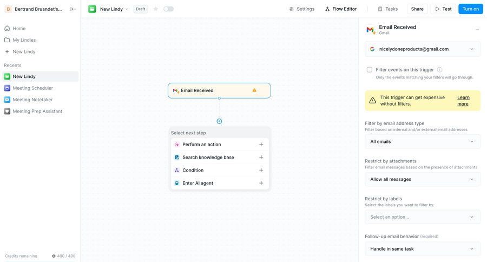Click the plus icon beside New Lindy

click(x=7, y=51)
